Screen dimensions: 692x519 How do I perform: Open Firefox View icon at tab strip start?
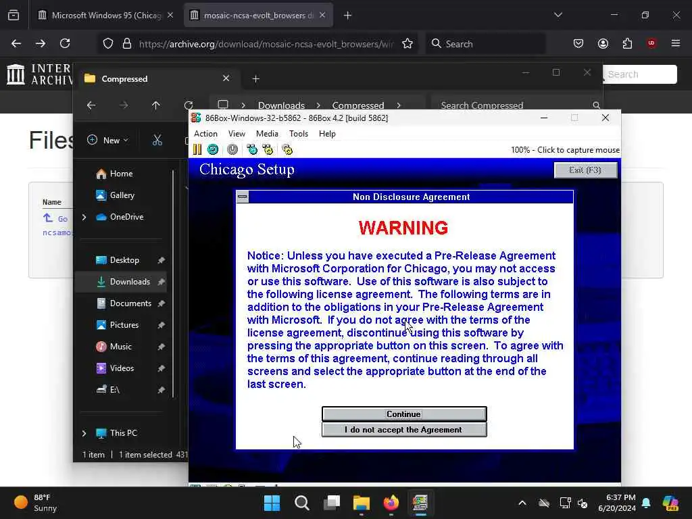click(14, 16)
